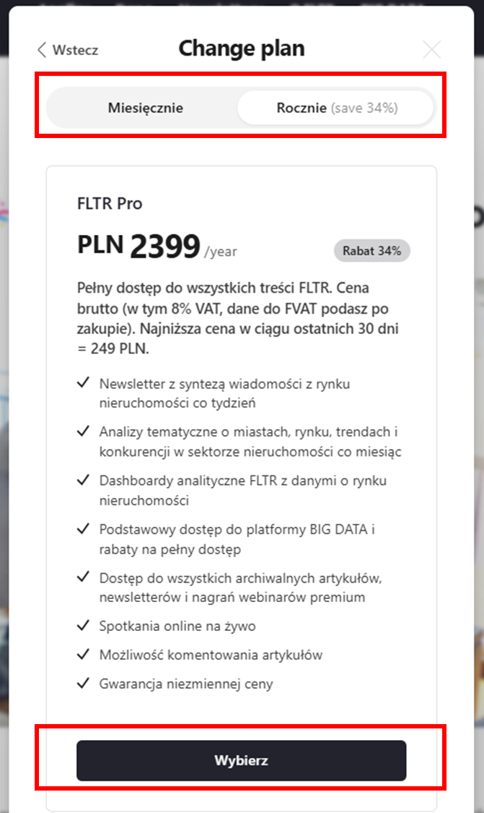Go back via the Wstecz link
Viewport: 484px width, 813px height.
pos(75,50)
